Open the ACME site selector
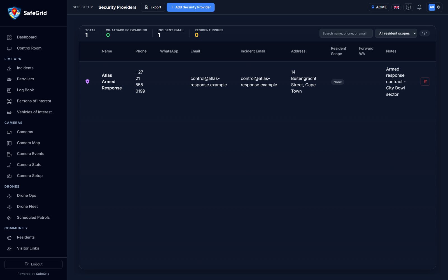The image size is (448, 280). [379, 7]
